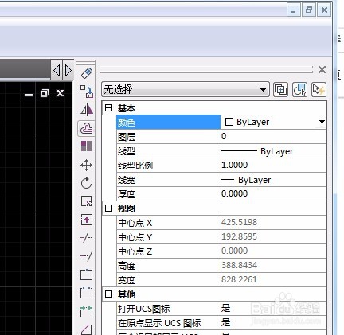
Task: Open the Quick Select dialog
Action: click(319, 89)
